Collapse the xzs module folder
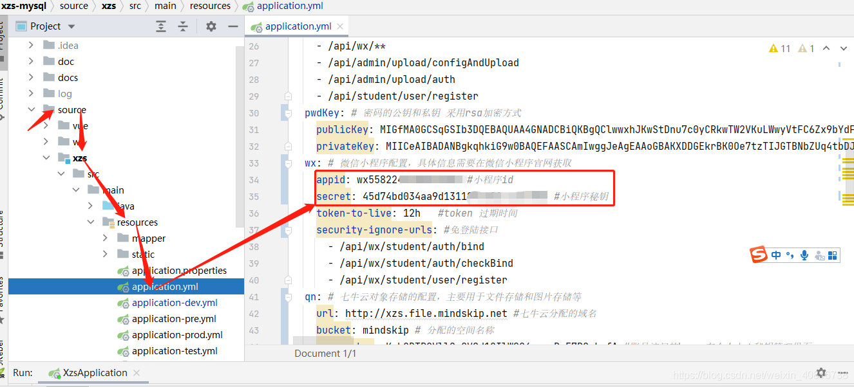 coord(46,157)
